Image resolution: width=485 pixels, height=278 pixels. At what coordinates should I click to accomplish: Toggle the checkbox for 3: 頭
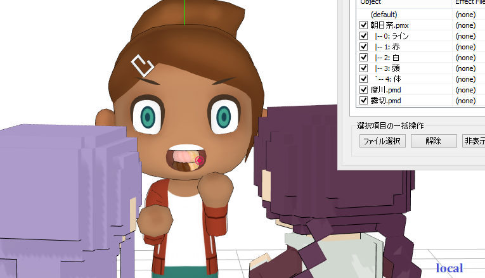coord(363,68)
